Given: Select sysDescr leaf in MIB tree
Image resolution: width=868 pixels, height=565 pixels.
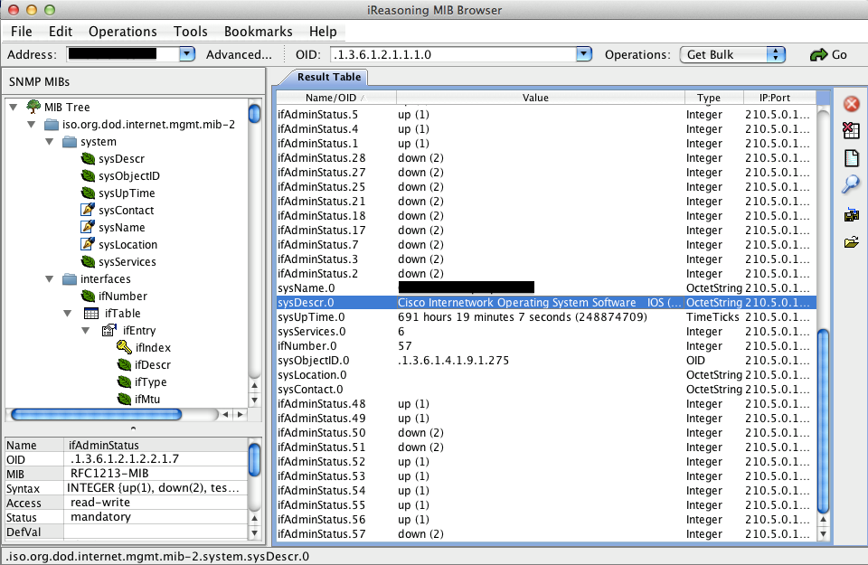Looking at the screenshot, I should pos(112,159).
